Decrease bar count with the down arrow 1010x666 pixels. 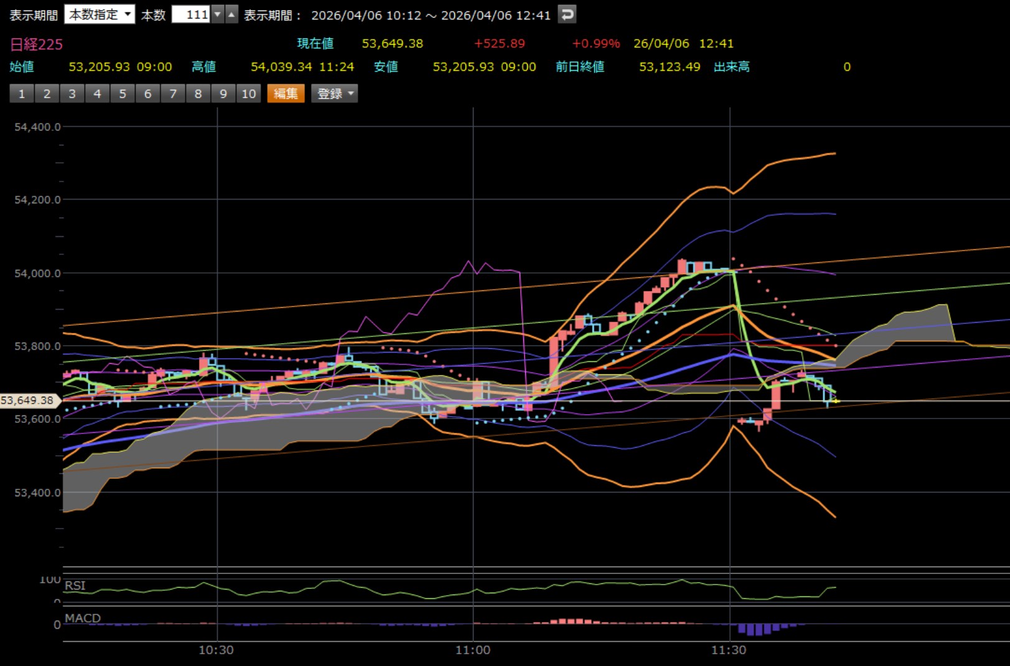click(217, 14)
